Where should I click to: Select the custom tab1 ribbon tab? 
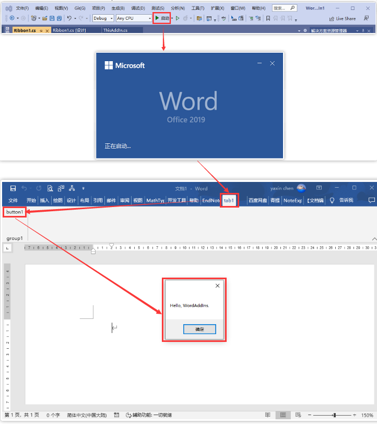(x=229, y=200)
